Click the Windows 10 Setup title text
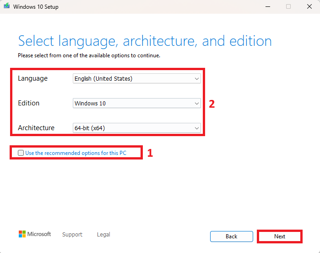 (36, 7)
